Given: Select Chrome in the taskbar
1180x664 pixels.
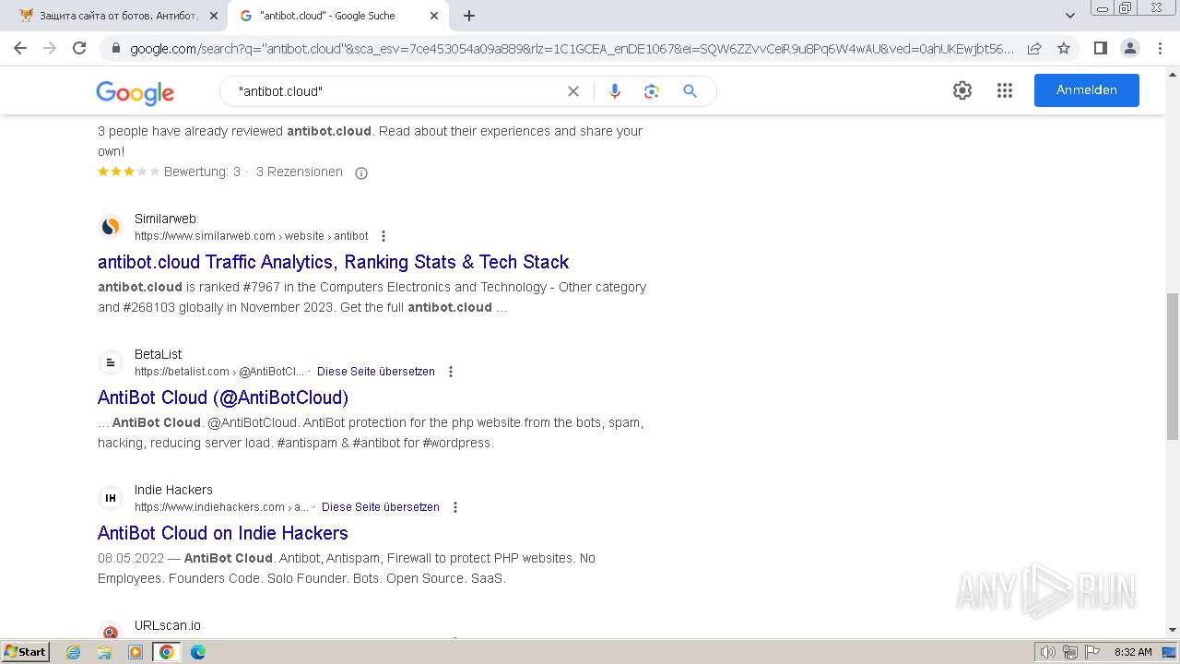Looking at the screenshot, I should (x=167, y=652).
